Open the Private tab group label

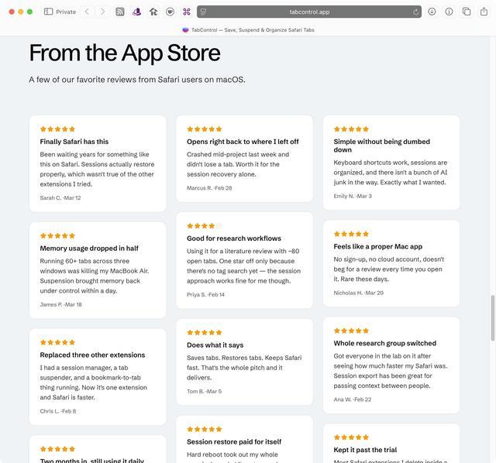[x=66, y=12]
